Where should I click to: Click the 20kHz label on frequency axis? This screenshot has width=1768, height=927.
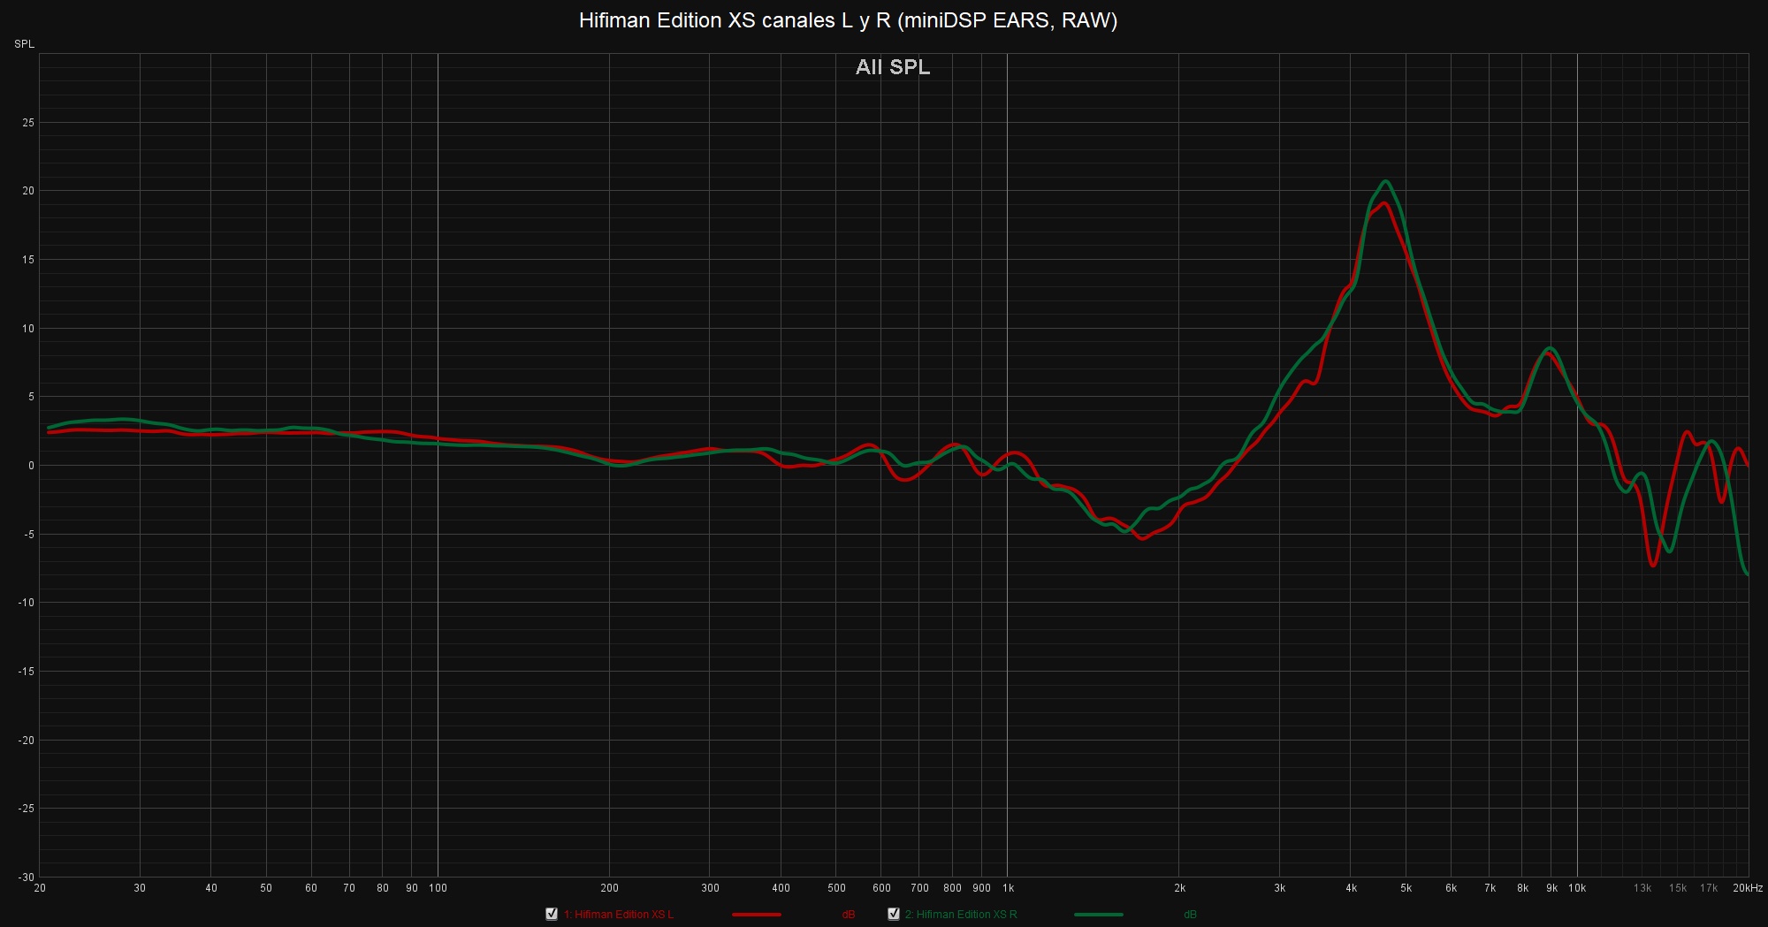1747,888
